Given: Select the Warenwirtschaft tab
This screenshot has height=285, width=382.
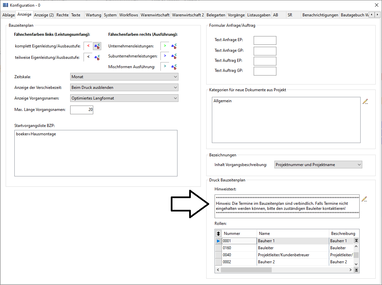Looking at the screenshot, I should [x=155, y=15].
